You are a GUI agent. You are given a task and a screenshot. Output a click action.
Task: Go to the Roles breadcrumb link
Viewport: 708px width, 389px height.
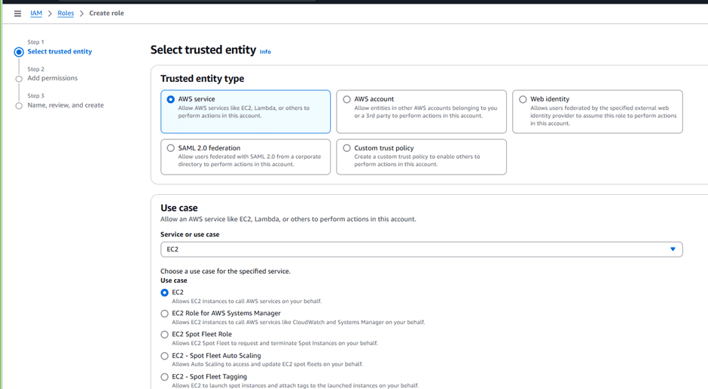[66, 14]
